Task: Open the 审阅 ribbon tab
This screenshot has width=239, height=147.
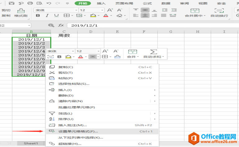Action: pyautogui.click(x=184, y=3)
